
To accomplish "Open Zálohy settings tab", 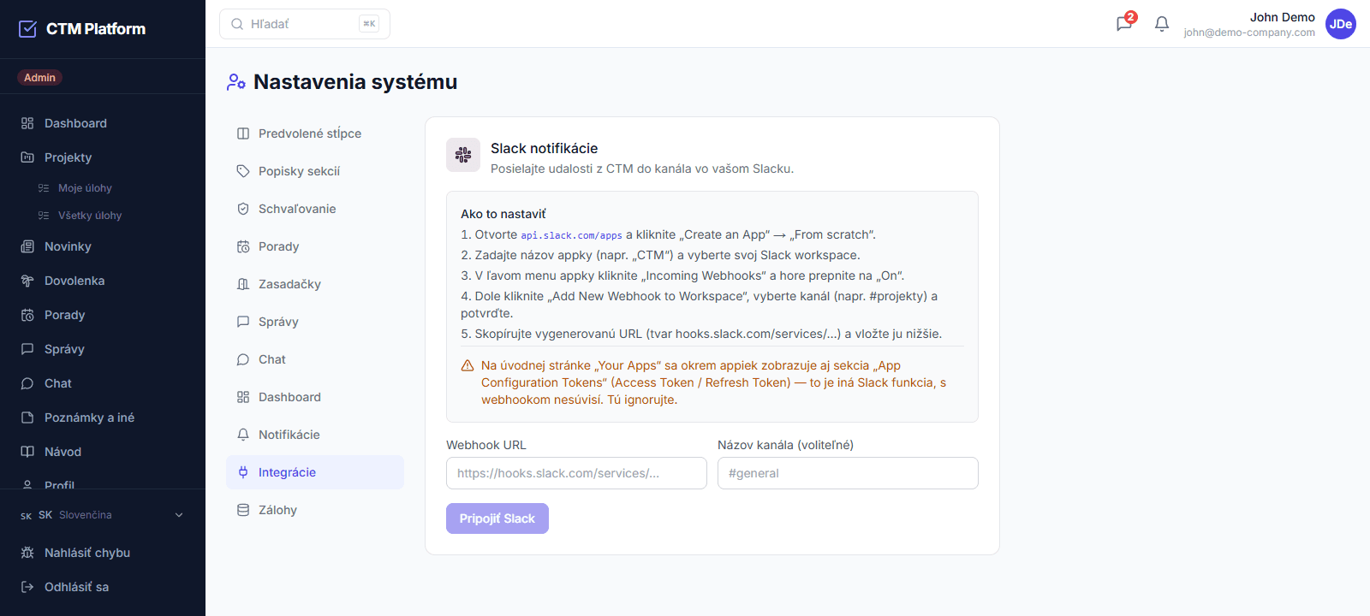I will [315, 510].
